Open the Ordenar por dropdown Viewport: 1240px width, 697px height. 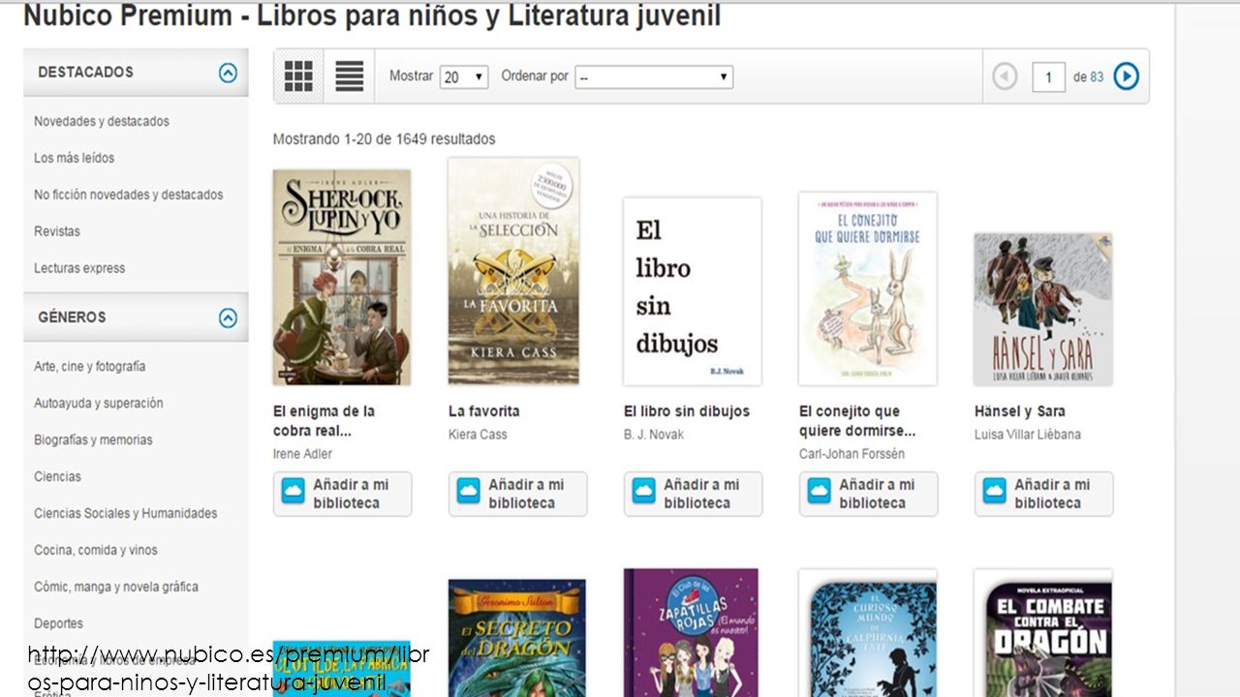654,77
